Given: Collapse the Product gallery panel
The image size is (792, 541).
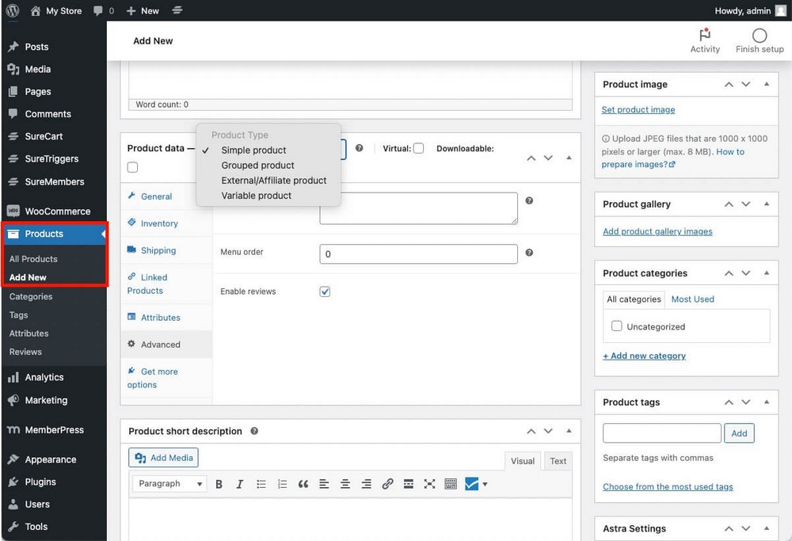Looking at the screenshot, I should click(x=767, y=204).
